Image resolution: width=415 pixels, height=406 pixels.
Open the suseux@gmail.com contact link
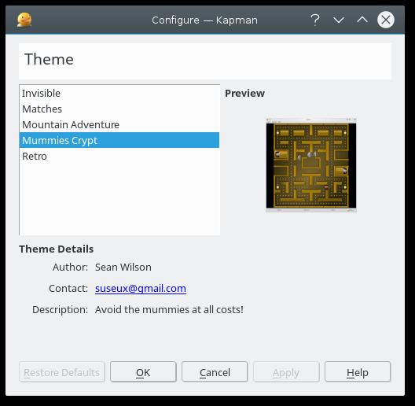pos(141,288)
